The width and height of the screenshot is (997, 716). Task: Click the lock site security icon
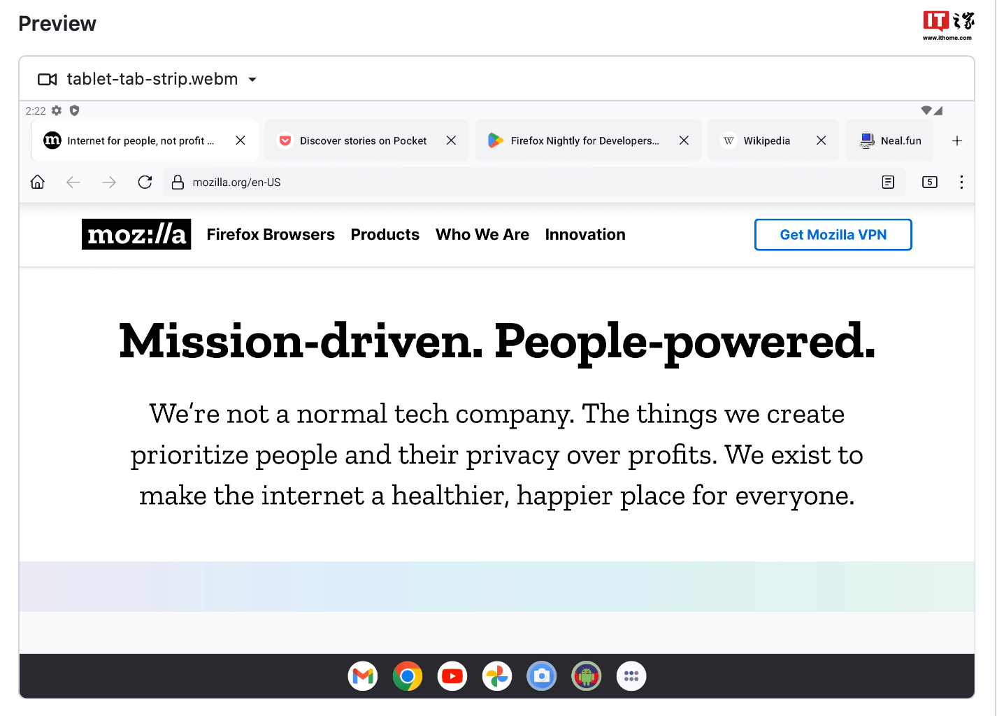[178, 182]
